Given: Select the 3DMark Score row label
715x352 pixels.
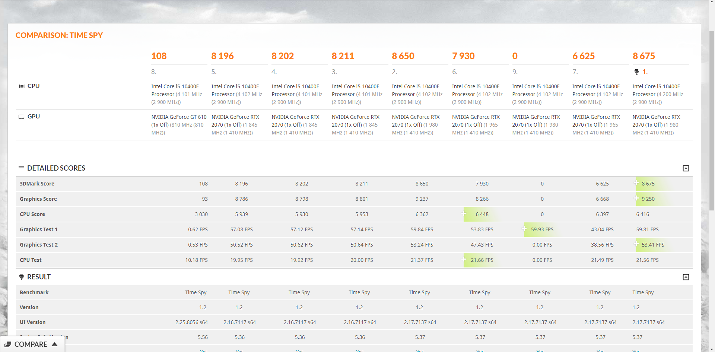Looking at the screenshot, I should 37,184.
